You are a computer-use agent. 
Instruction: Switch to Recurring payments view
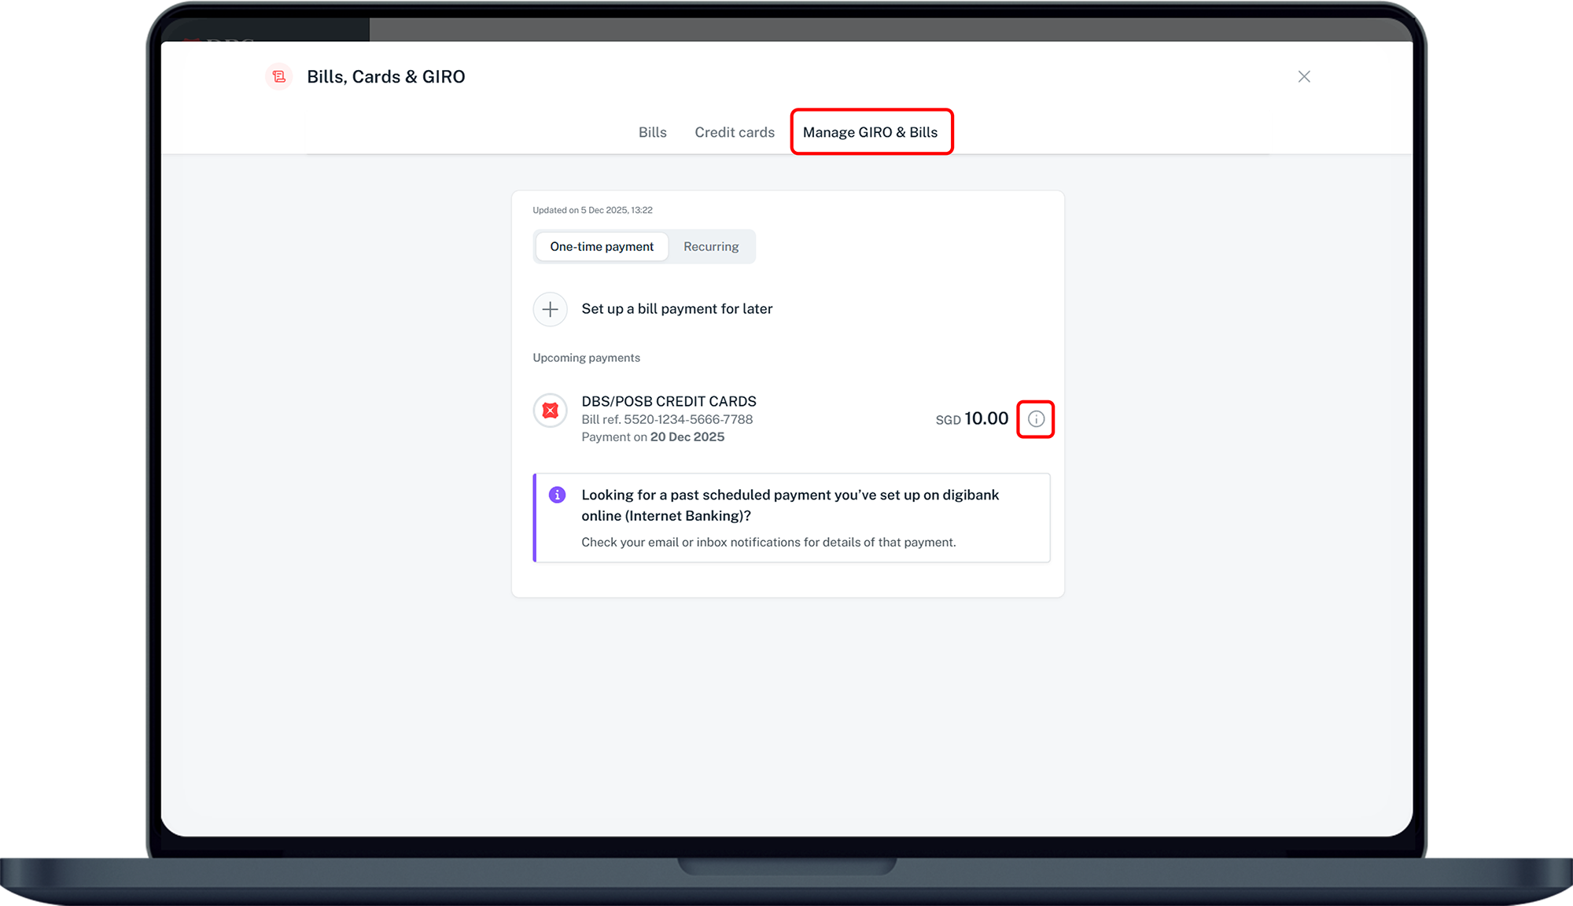710,246
